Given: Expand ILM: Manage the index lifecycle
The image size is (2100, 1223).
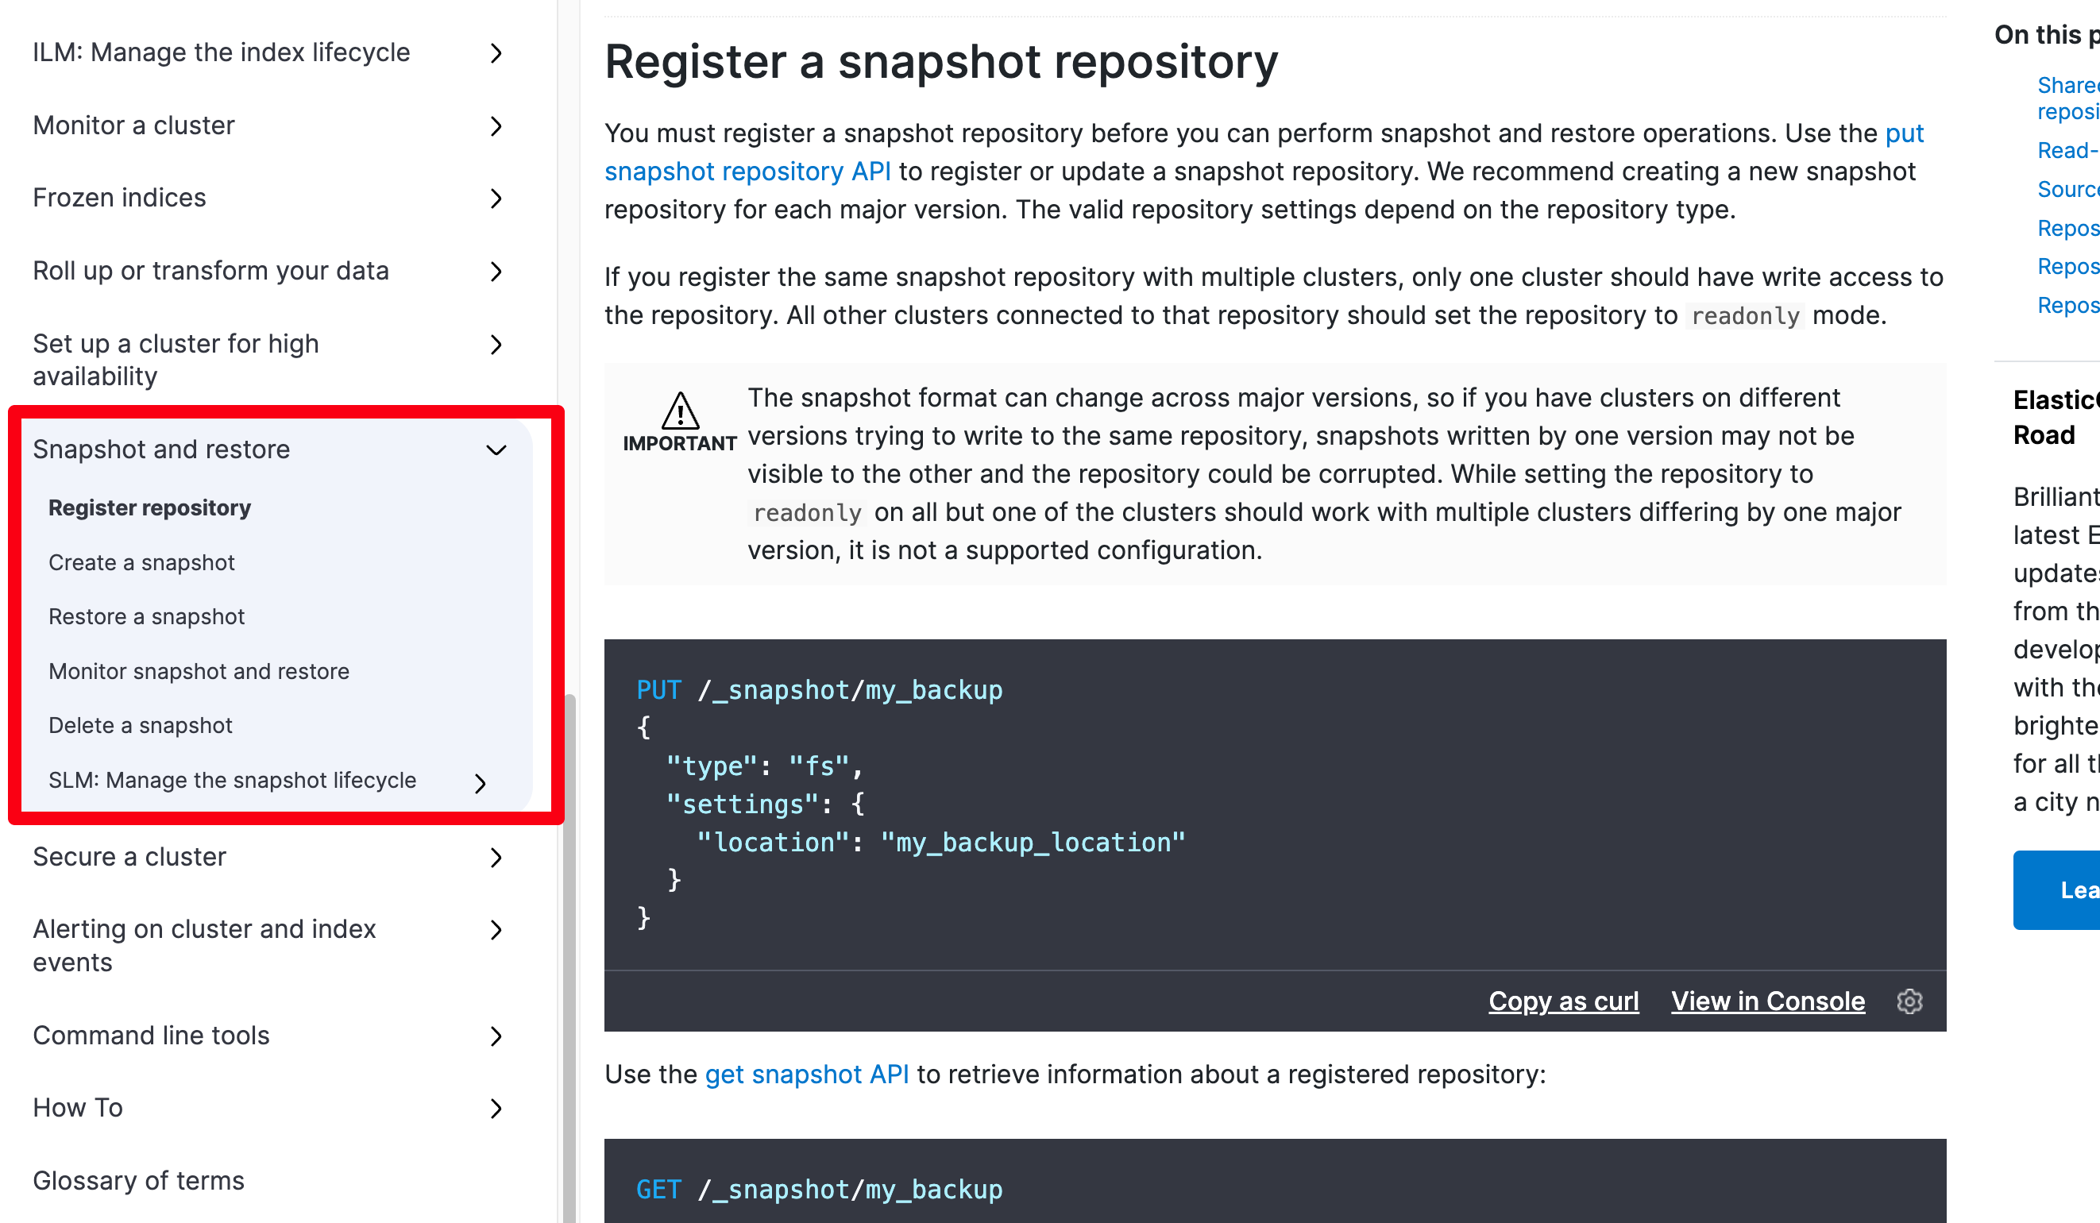Looking at the screenshot, I should point(496,53).
